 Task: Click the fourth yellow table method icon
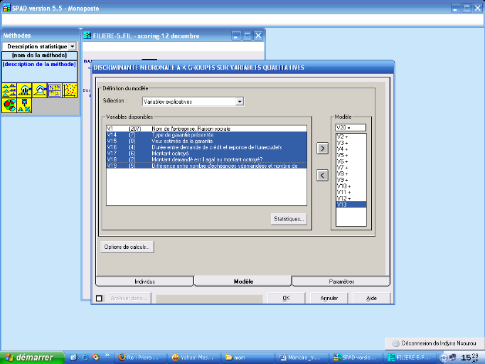click(x=55, y=90)
